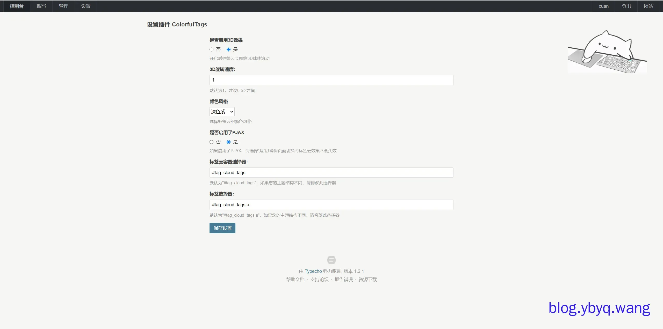The width and height of the screenshot is (663, 329).
Task: Click the xuan user profile link
Action: pos(603,6)
